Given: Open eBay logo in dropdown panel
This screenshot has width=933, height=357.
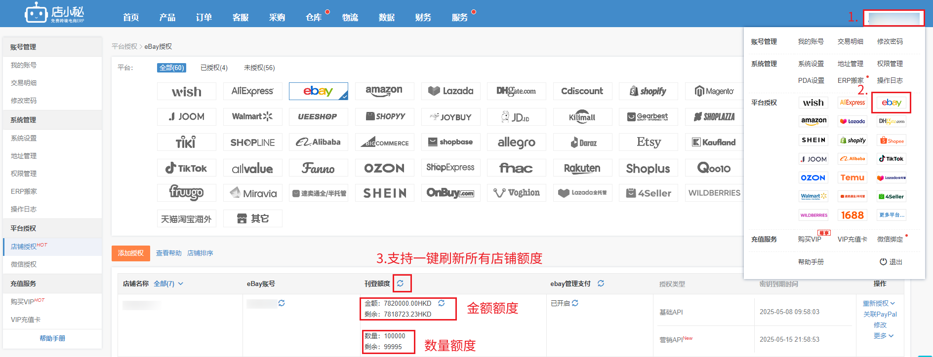Looking at the screenshot, I should coord(892,103).
